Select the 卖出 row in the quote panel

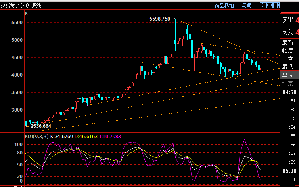(x=289, y=20)
